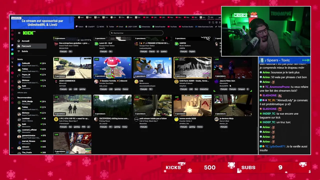320x180 pixels.
Task: Open Locklear recommended channel
Action: tap(31, 119)
